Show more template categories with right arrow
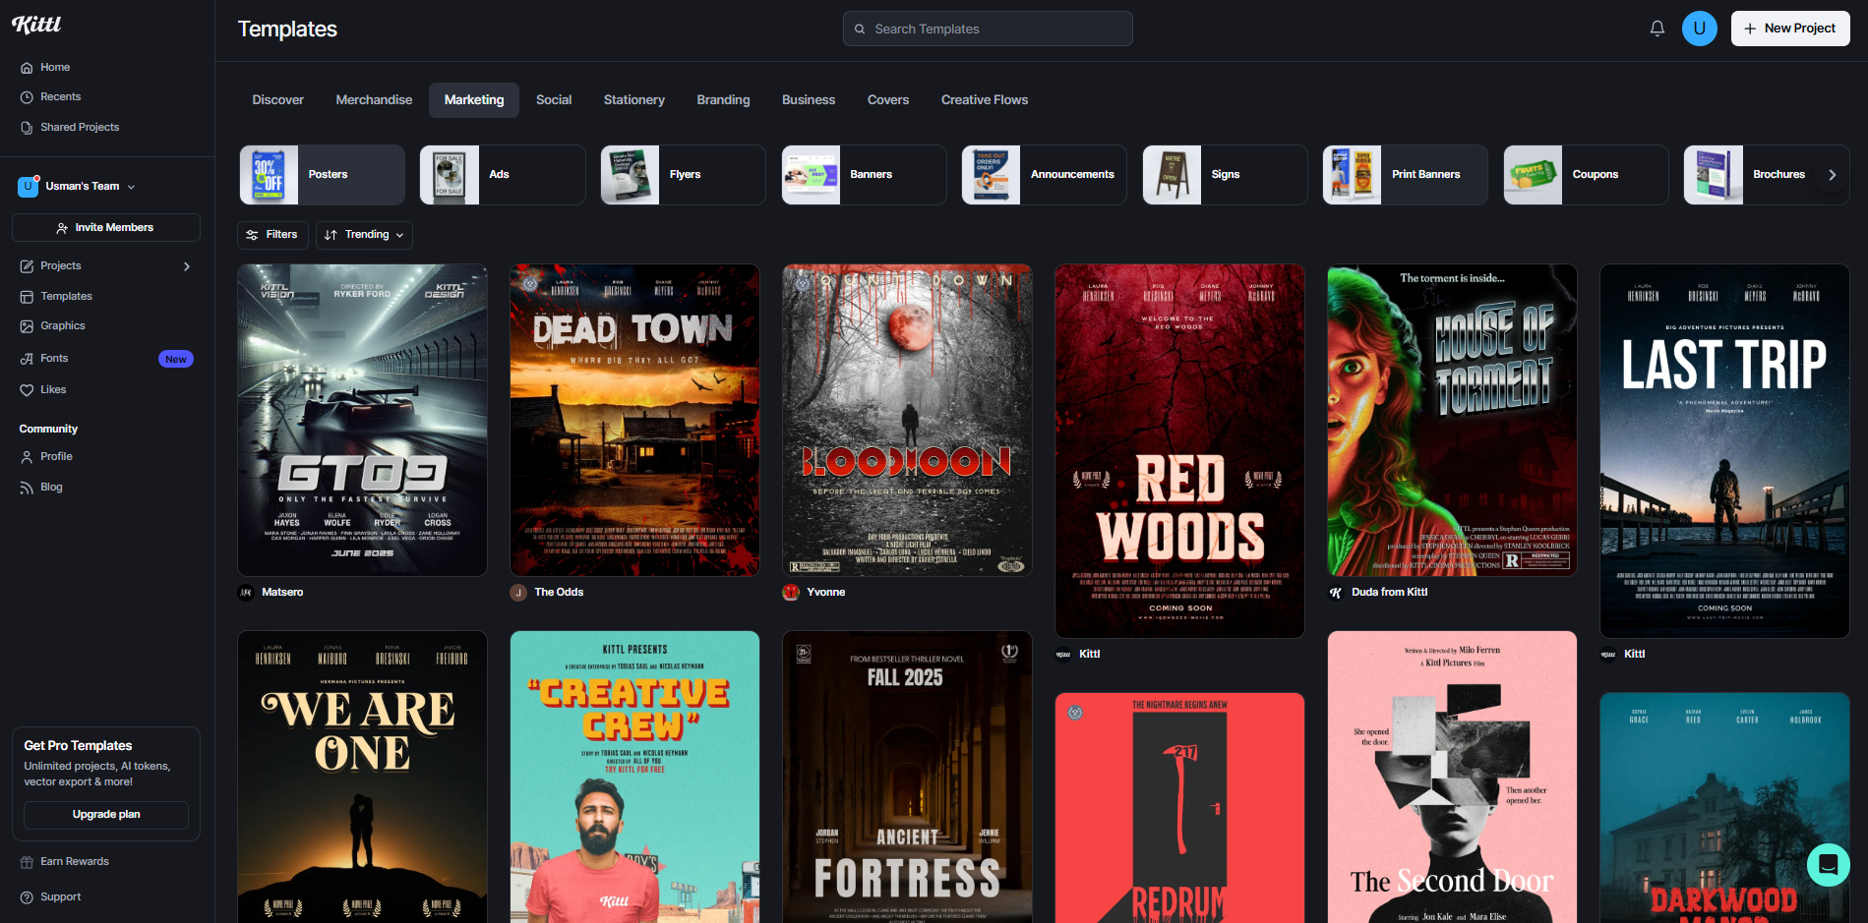 [x=1832, y=174]
